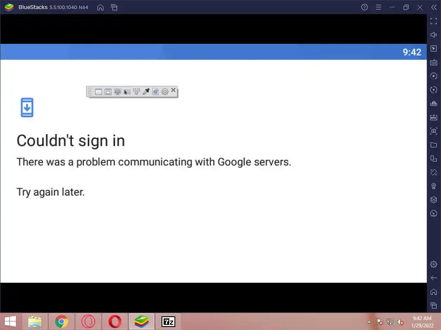Click the eco mode speedometer icon
Image resolution: width=441 pixels, height=330 pixels.
click(434, 214)
